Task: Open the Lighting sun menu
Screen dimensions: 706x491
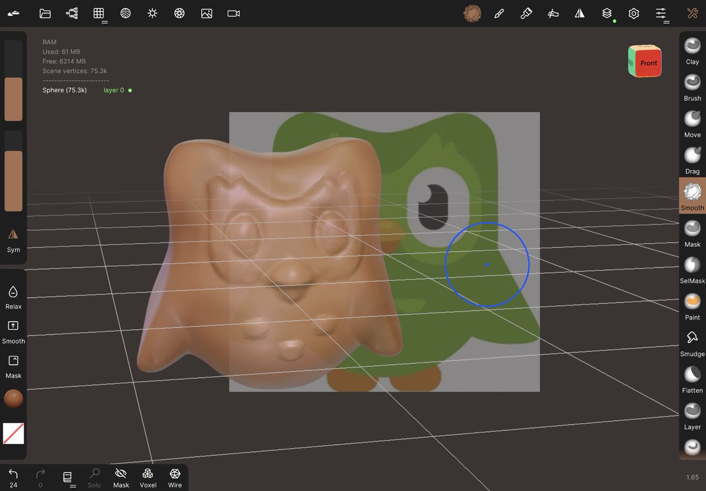Action: [152, 13]
